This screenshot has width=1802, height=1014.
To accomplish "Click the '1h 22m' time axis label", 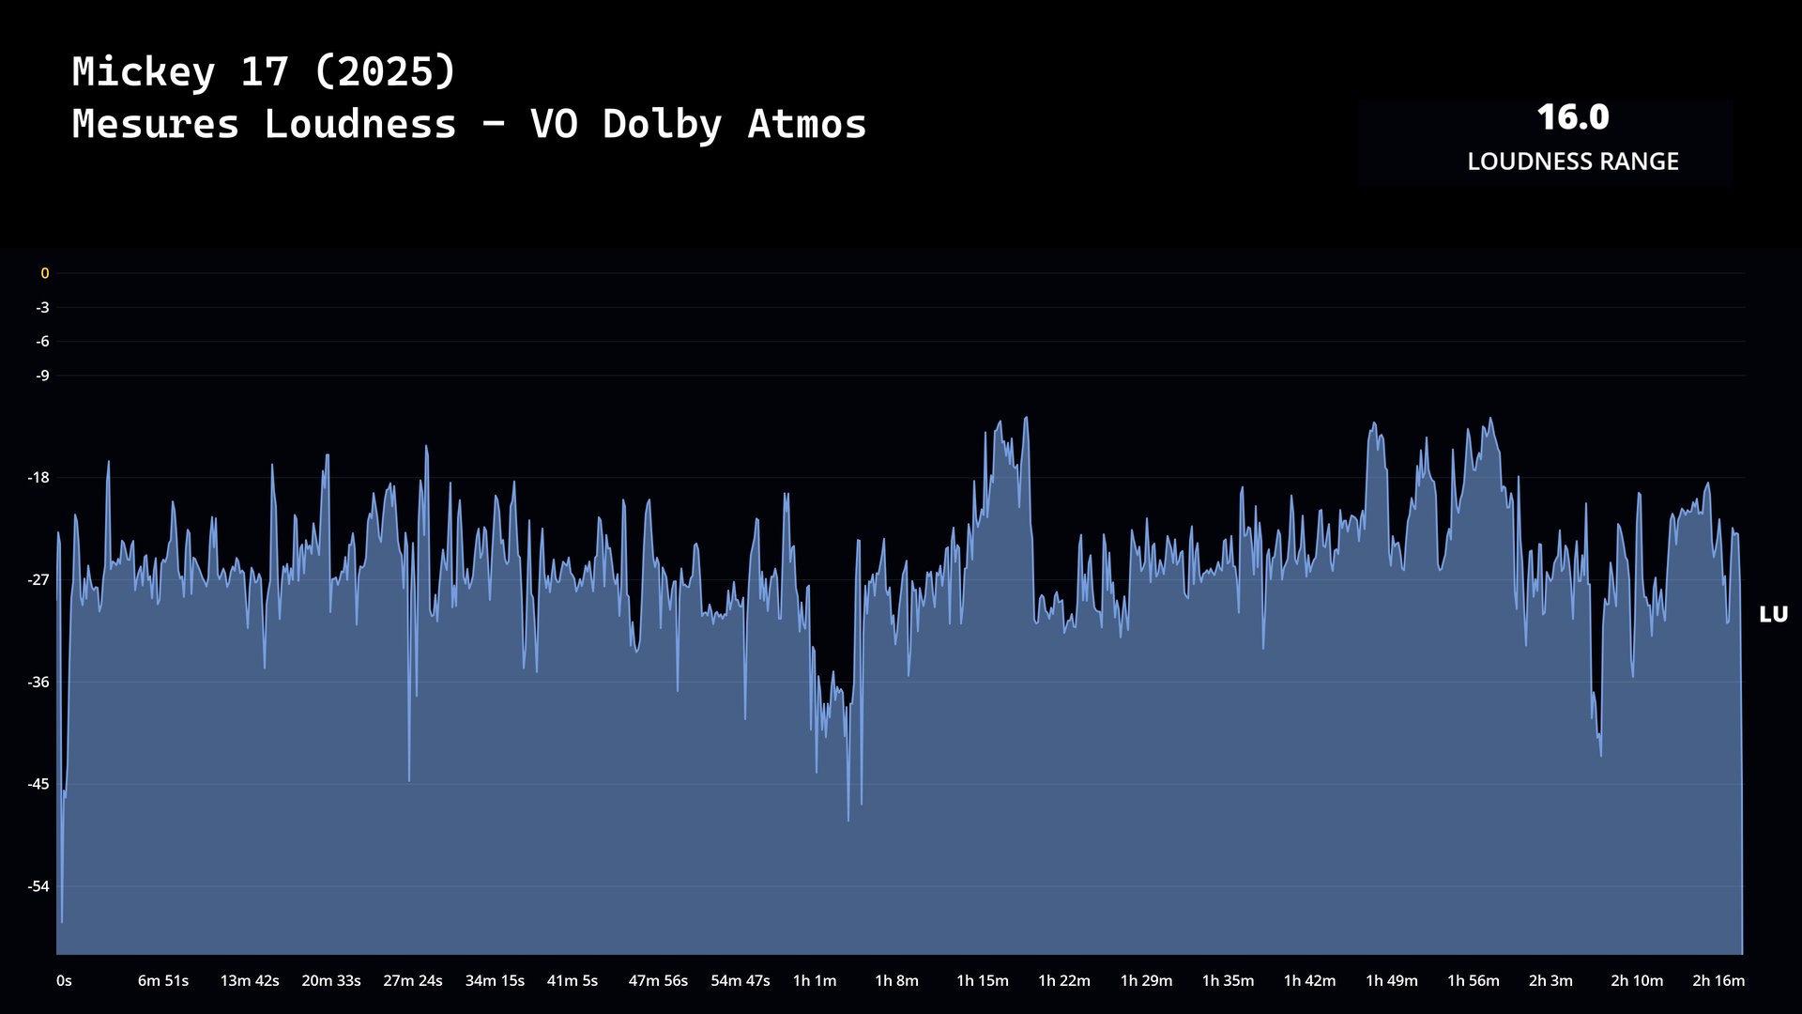I will [1064, 981].
